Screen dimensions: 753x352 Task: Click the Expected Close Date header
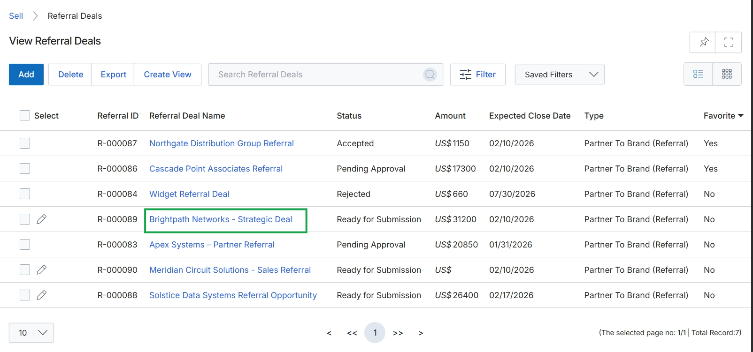530,116
